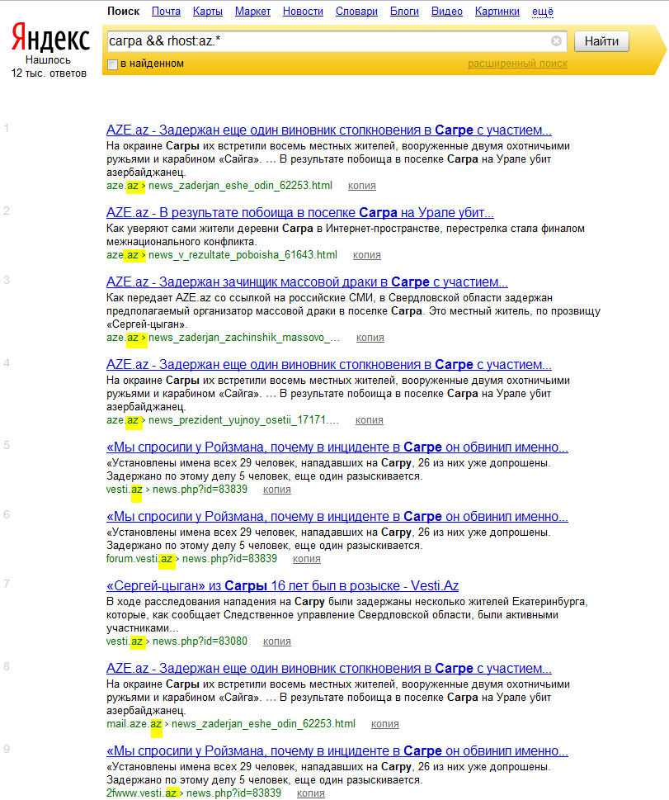Click URL news_zaderjan_eshe_odin_62253.html under result 1
The height and width of the screenshot is (800, 669).
(240, 186)
